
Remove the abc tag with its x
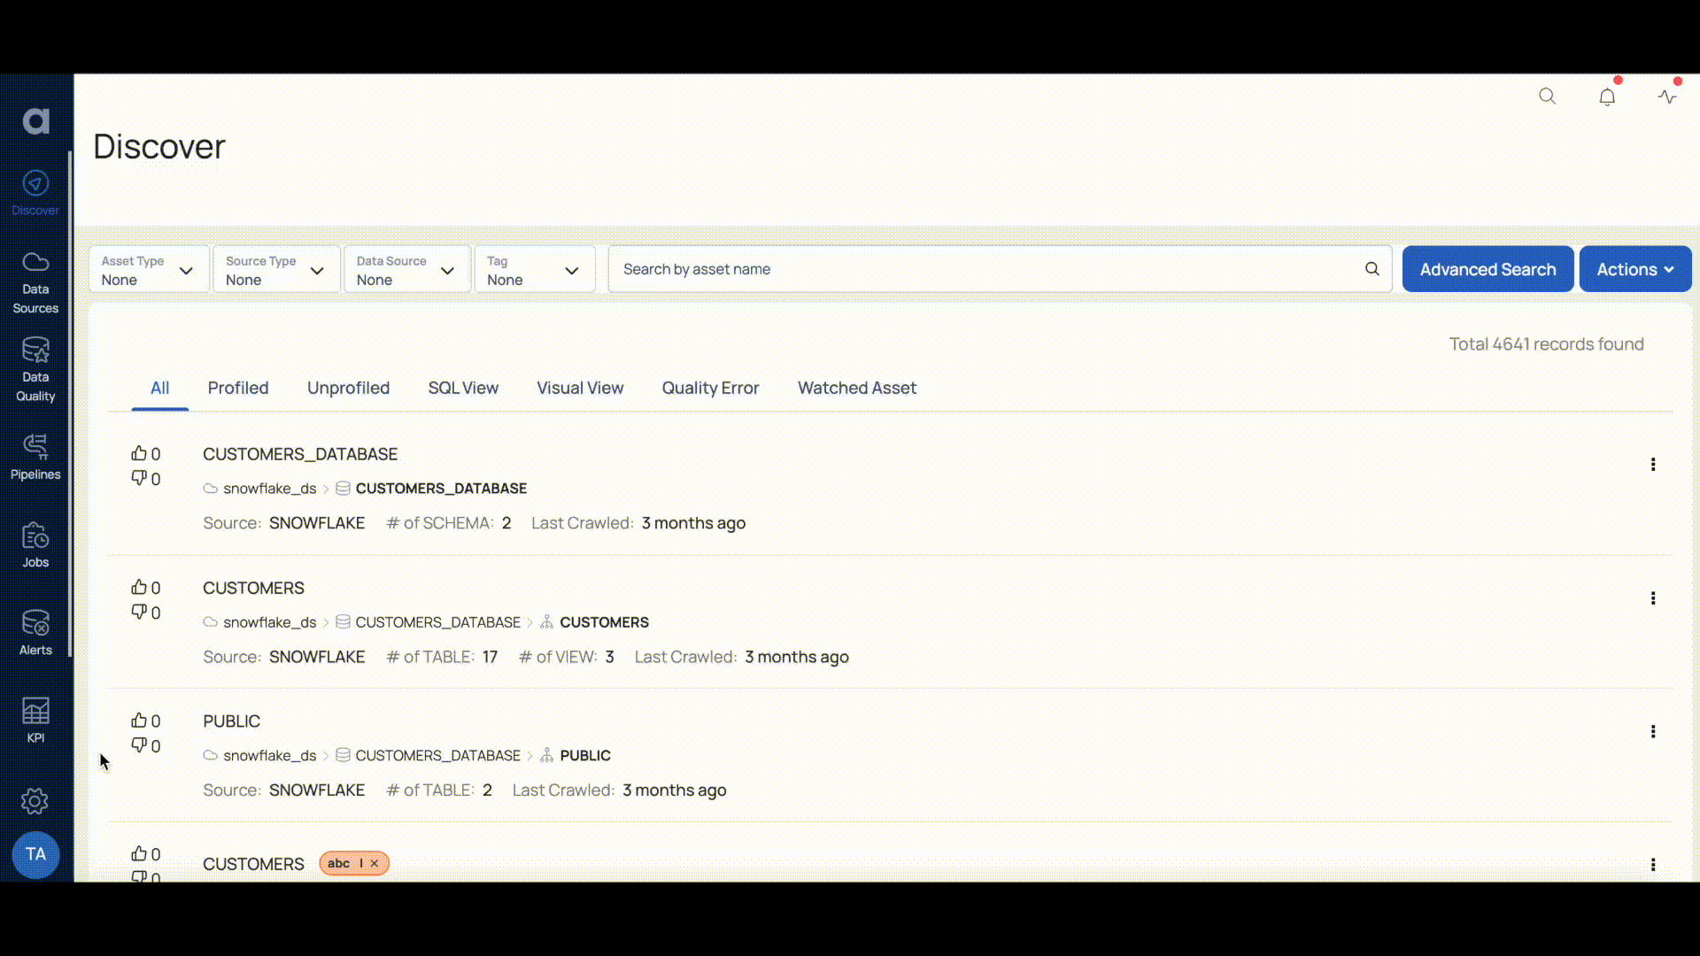coord(375,863)
